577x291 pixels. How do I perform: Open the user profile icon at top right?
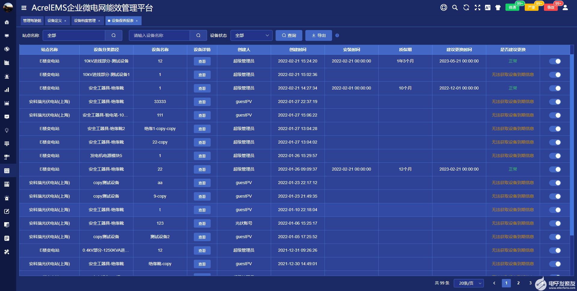[x=565, y=8]
